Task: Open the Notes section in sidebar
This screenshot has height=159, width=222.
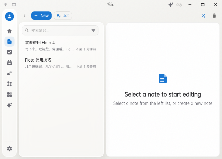Action: 9,42
